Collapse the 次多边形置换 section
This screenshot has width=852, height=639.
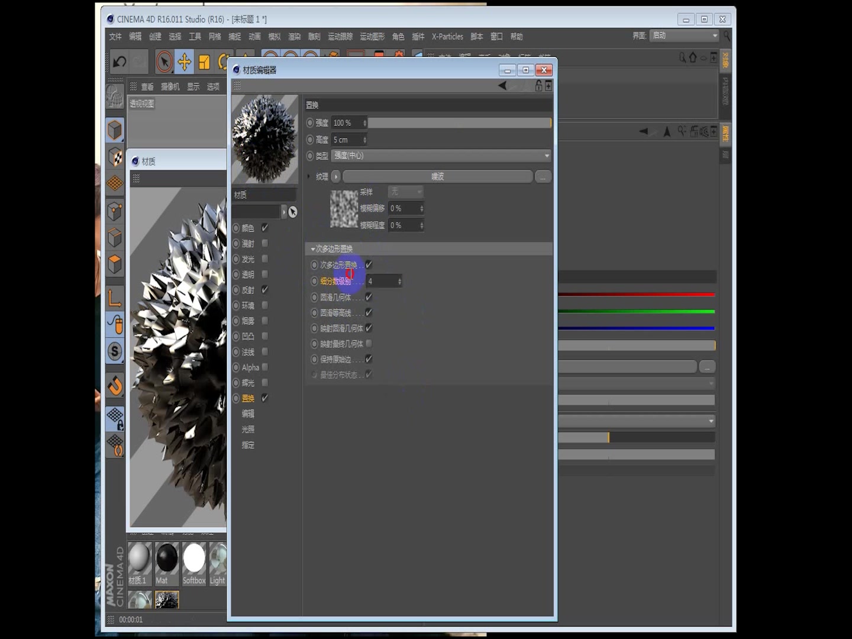314,248
